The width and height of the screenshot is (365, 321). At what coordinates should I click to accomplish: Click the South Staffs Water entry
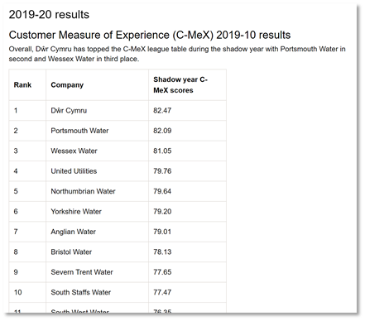point(80,292)
